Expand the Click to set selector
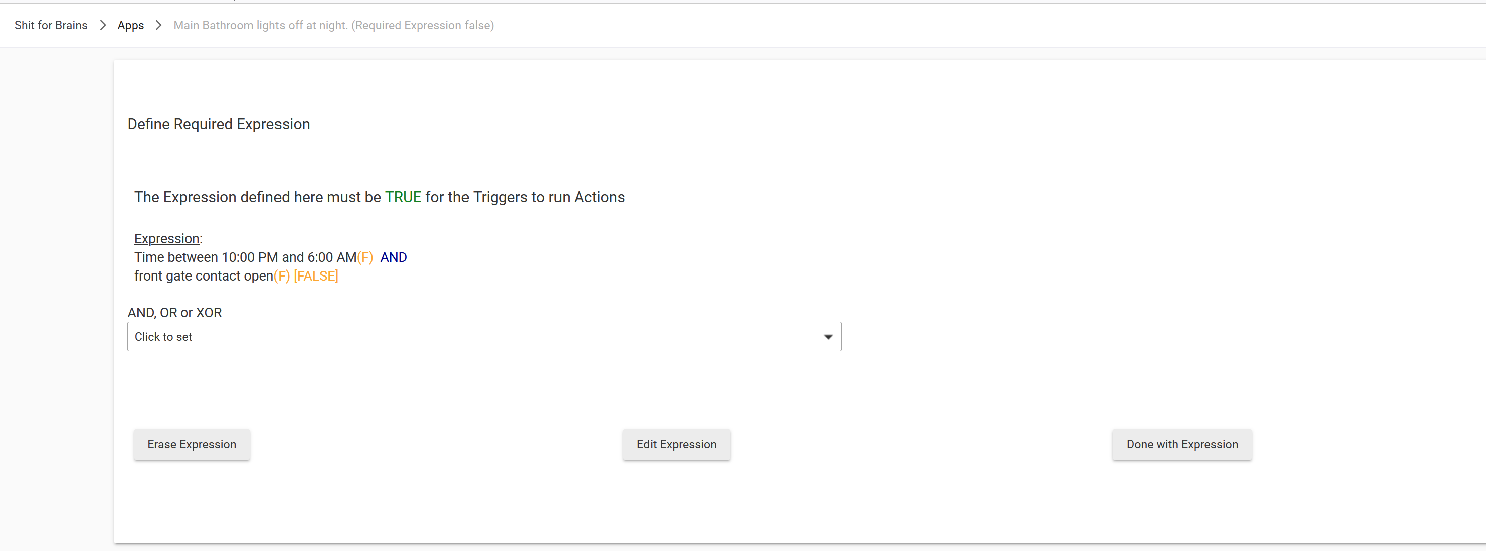This screenshot has height=551, width=1486. [484, 336]
